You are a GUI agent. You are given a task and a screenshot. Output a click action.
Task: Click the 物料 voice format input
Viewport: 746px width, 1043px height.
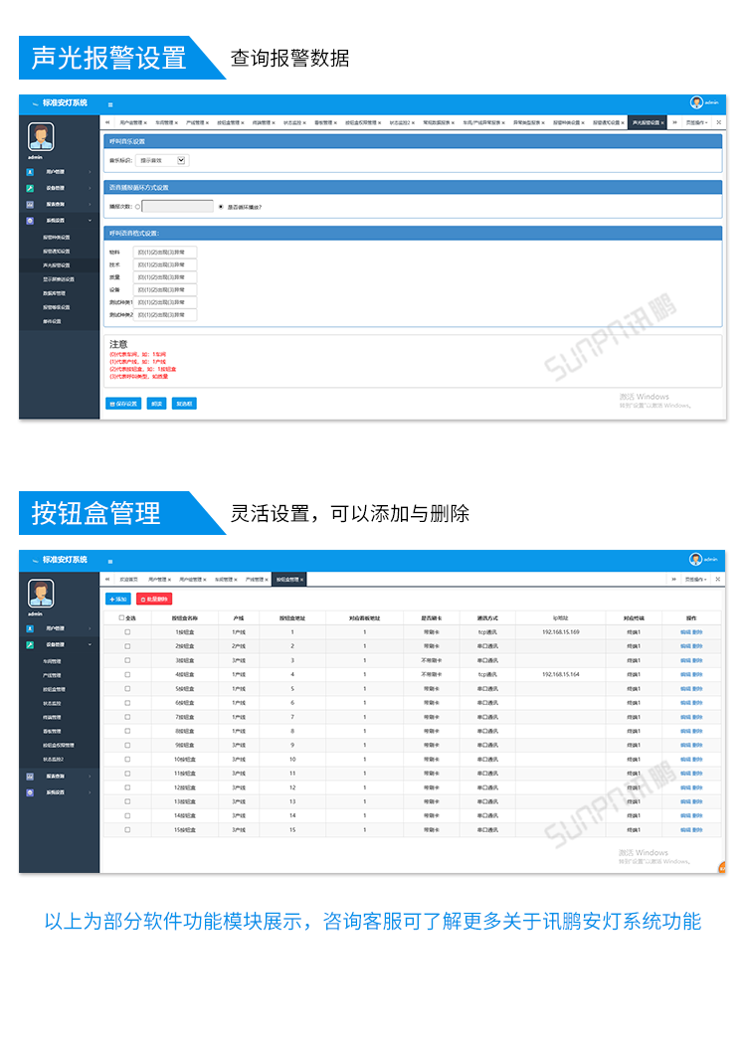165,253
